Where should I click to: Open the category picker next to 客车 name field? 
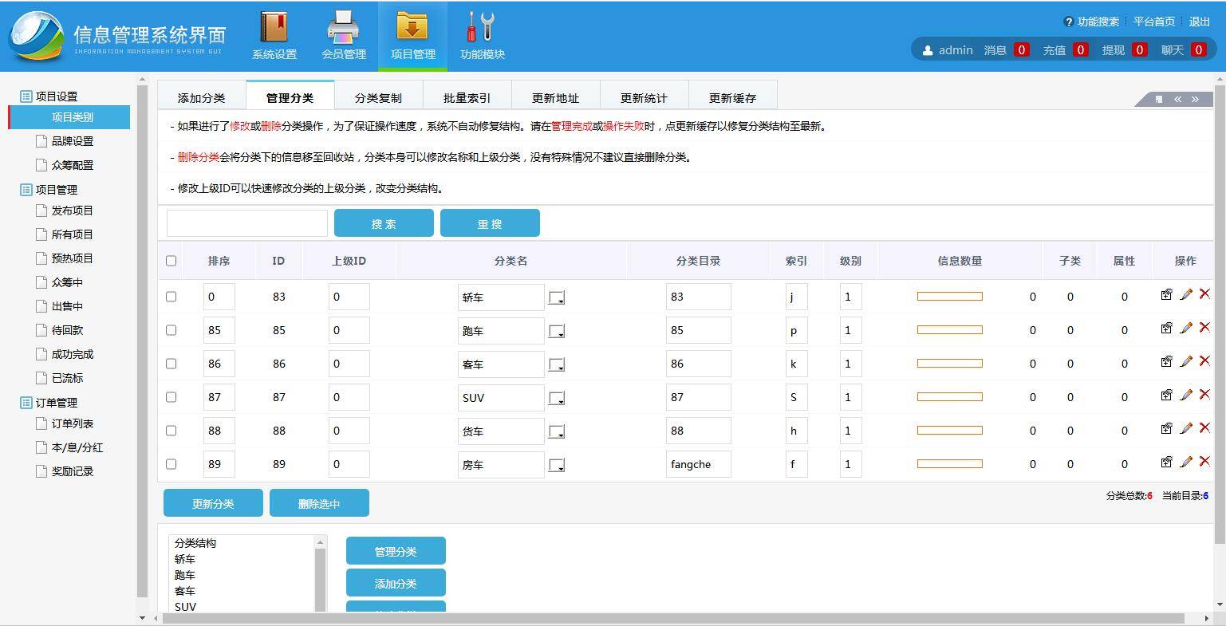click(556, 364)
